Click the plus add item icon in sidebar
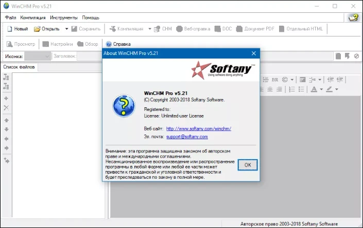This screenshot has height=228, width=363. tap(6, 98)
